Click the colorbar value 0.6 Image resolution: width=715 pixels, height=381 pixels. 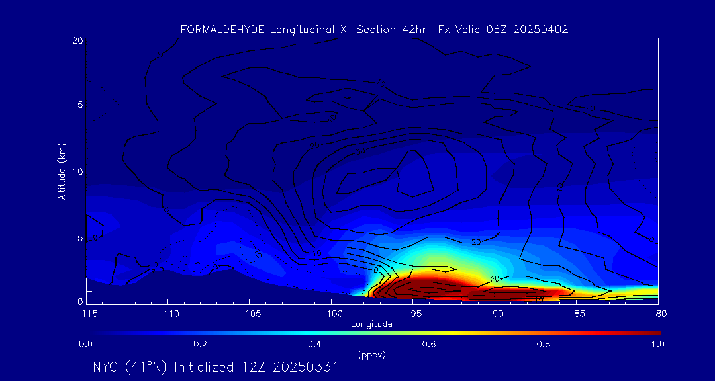coord(428,344)
